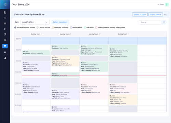The height and width of the screenshot is (123, 171).
Task: Open the document icon in sidebar
Action: click(x=5, y=24)
